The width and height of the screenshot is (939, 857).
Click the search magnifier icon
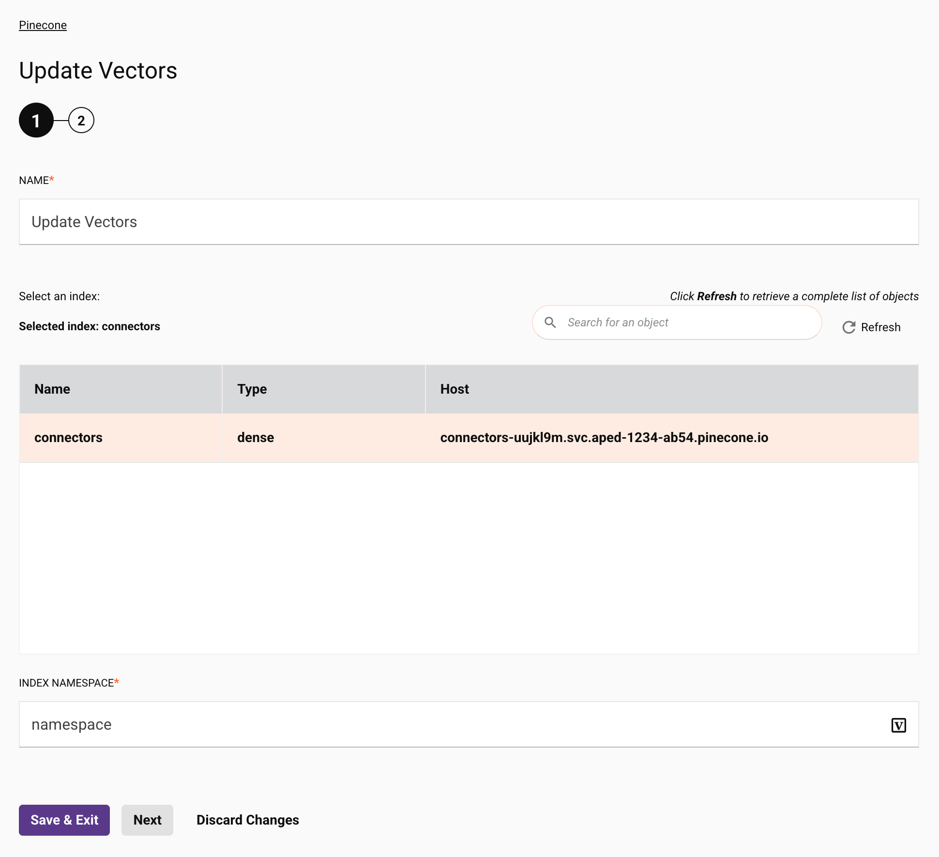pos(550,322)
